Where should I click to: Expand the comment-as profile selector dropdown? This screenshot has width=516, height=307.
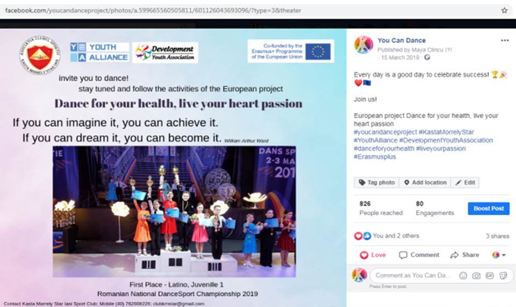click(499, 255)
